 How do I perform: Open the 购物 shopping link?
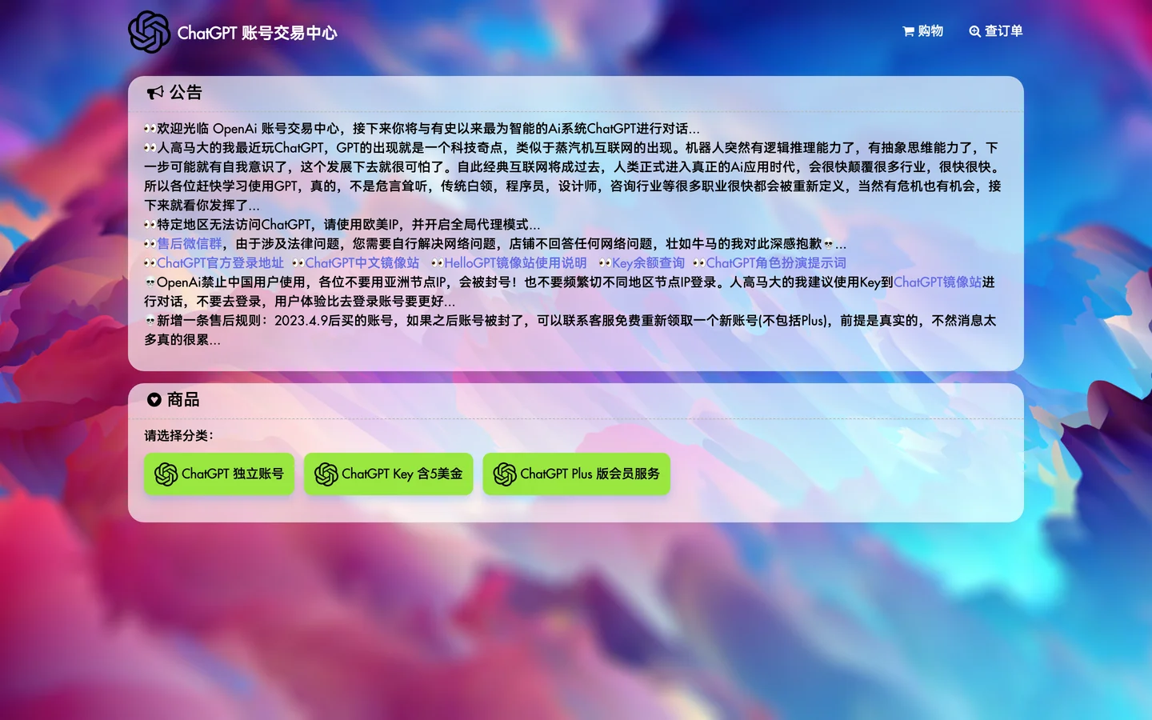tap(923, 31)
